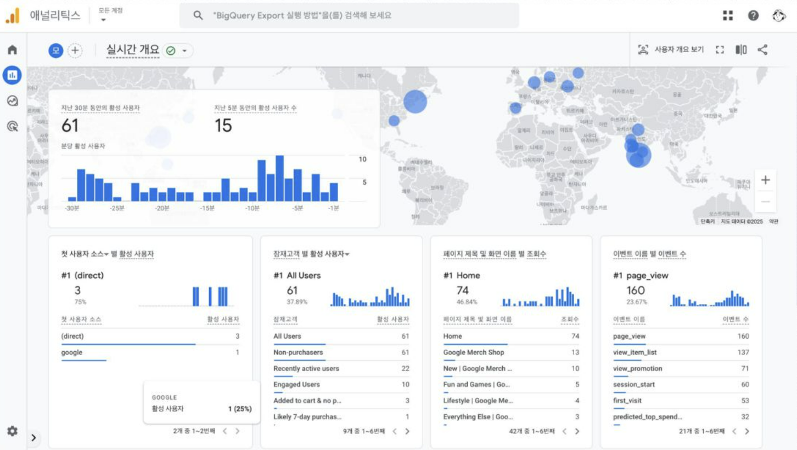Click #1 page_view heading

[641, 275]
